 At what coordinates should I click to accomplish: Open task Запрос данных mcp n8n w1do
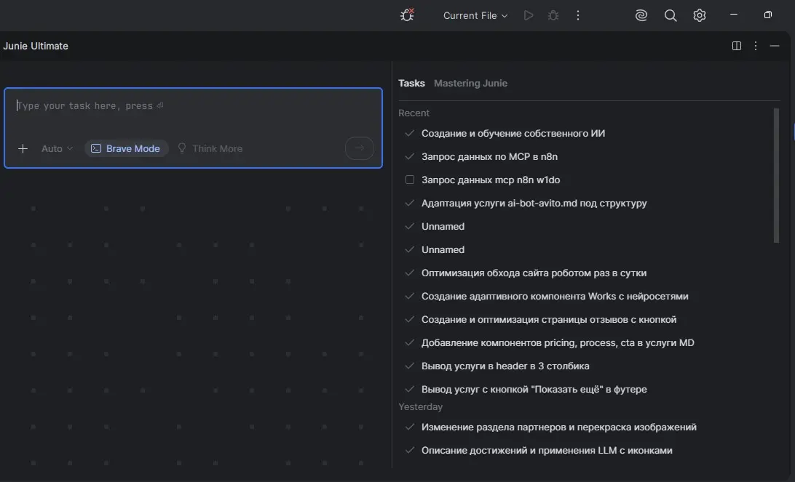tap(491, 180)
